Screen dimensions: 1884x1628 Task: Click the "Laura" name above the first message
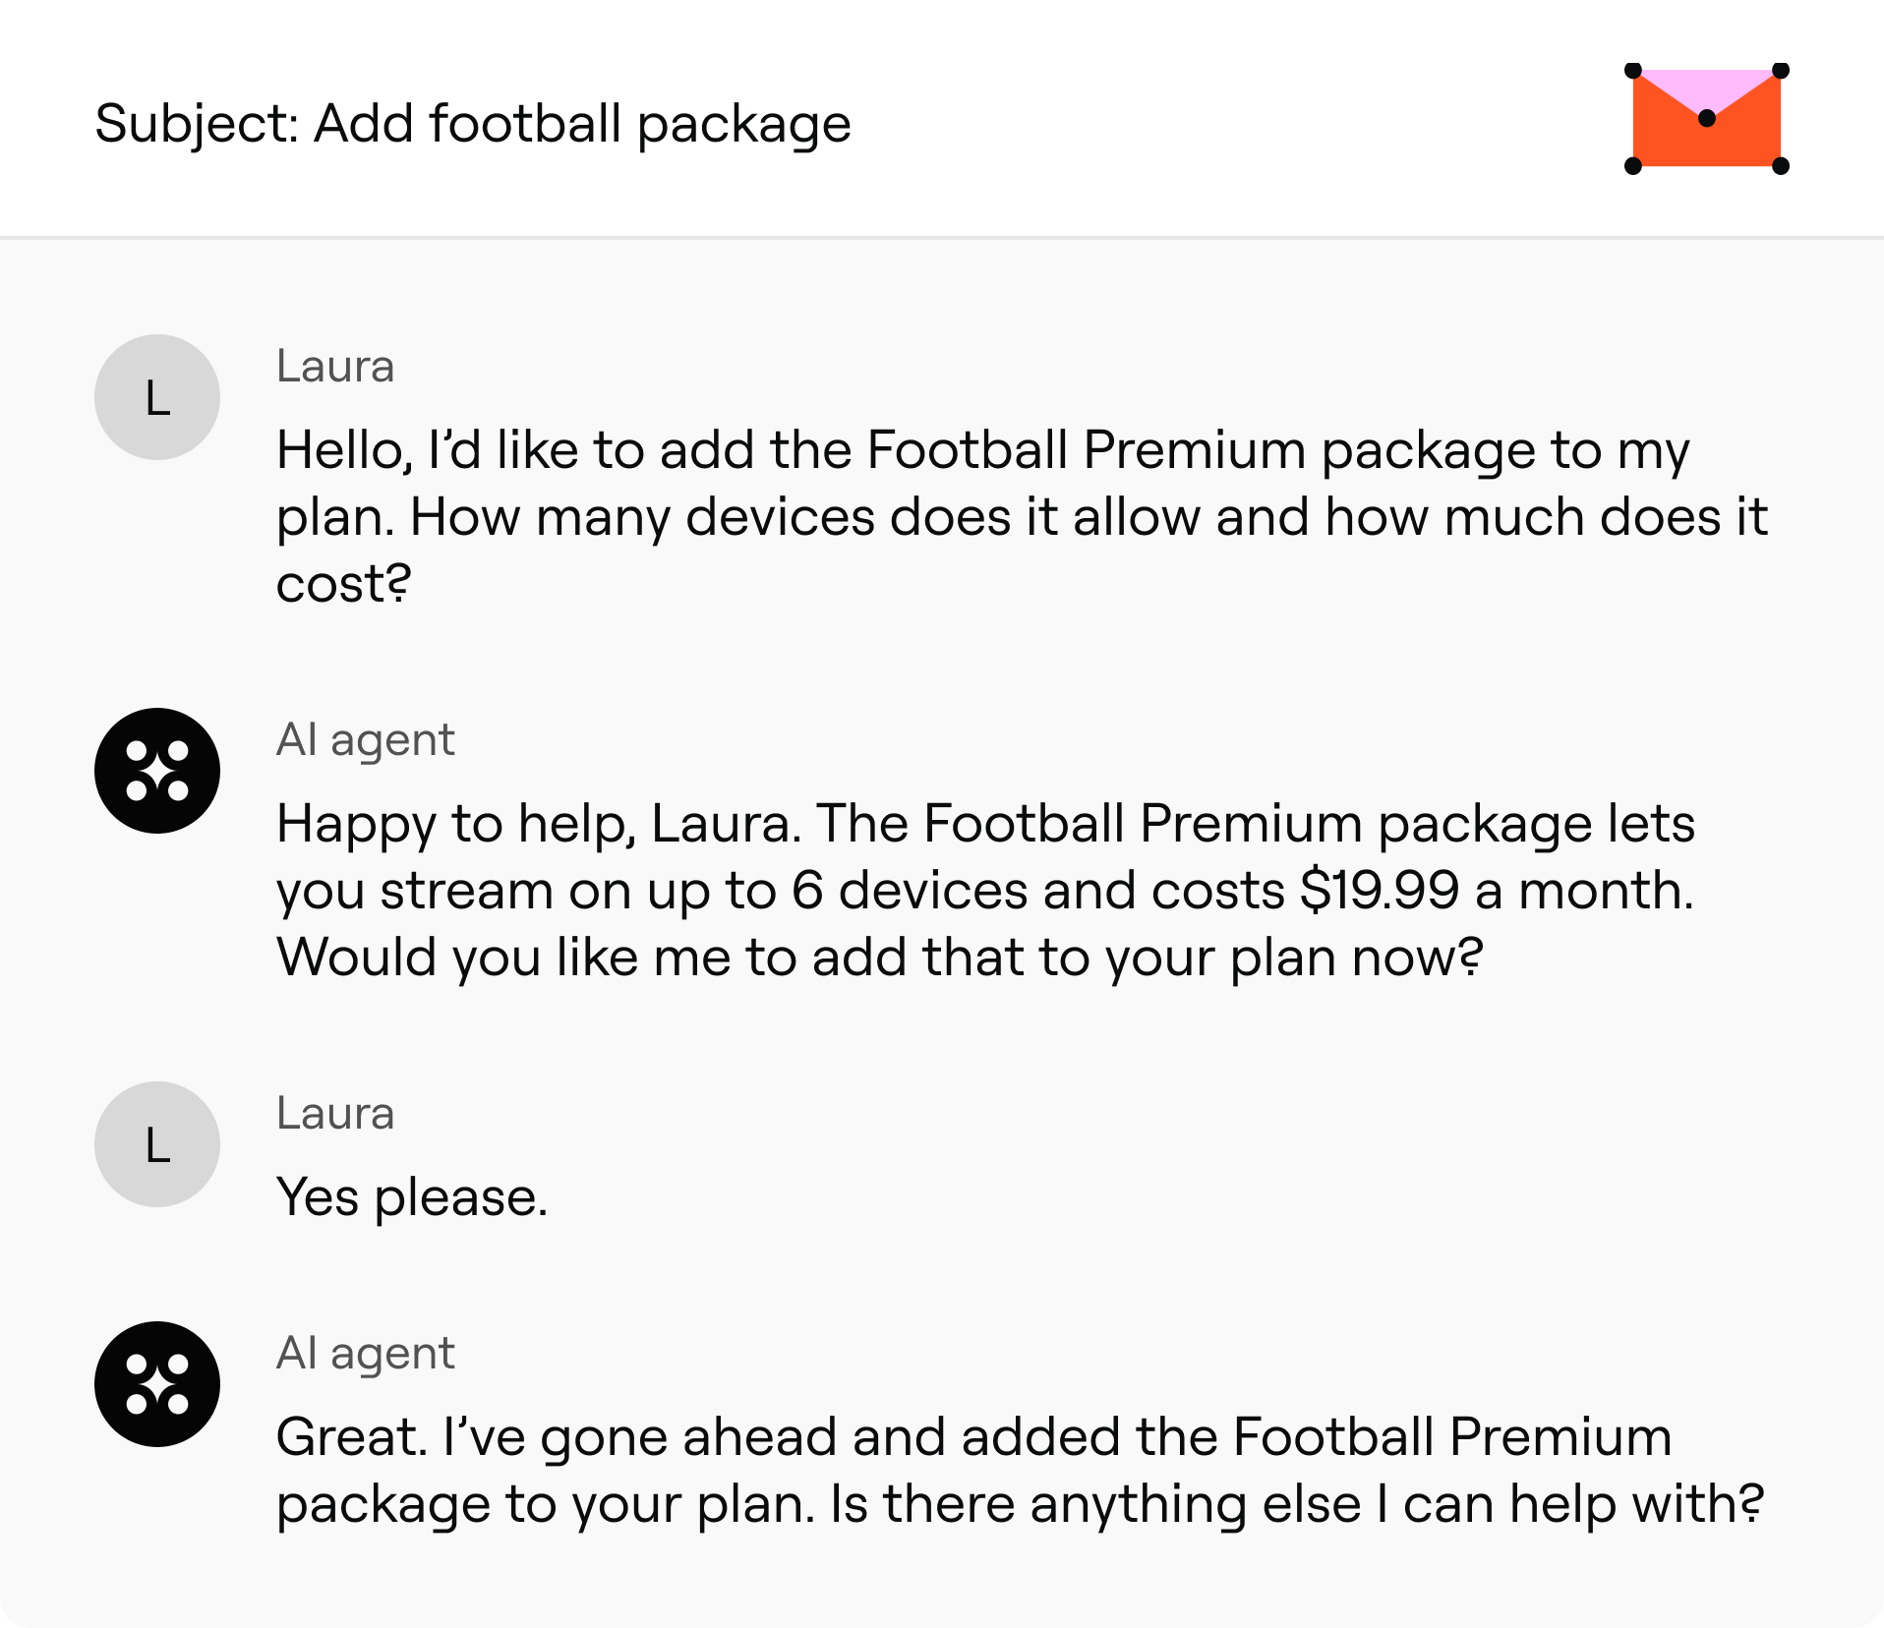(x=335, y=366)
